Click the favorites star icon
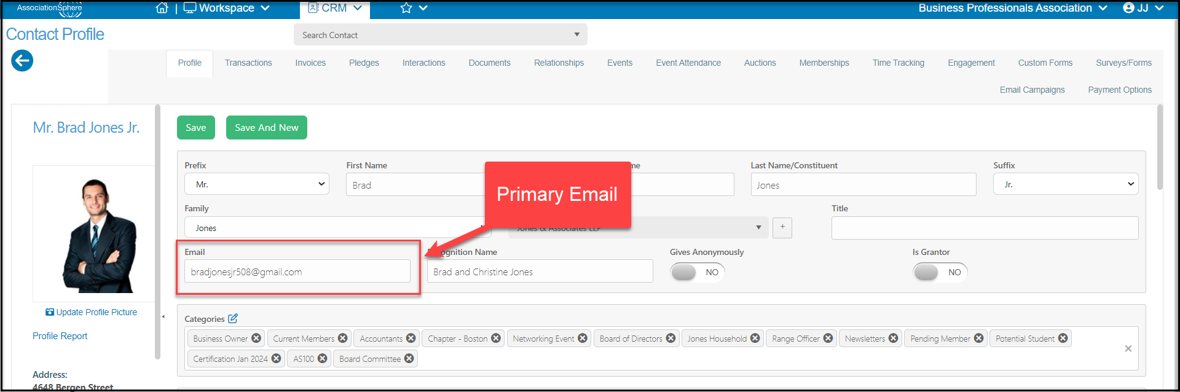The height and width of the screenshot is (392, 1180). [406, 8]
